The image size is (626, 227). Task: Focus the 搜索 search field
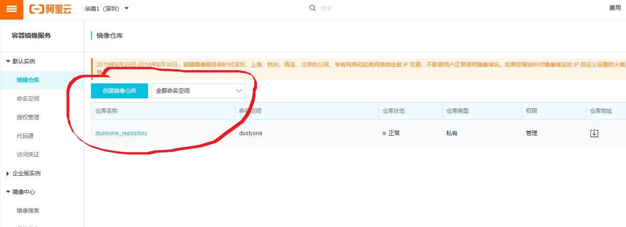tap(326, 8)
